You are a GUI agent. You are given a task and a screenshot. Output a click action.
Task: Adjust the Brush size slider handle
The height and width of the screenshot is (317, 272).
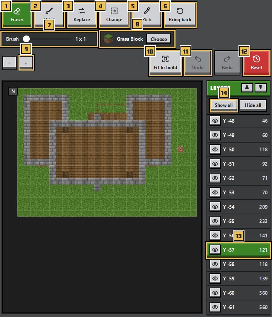click(26, 39)
